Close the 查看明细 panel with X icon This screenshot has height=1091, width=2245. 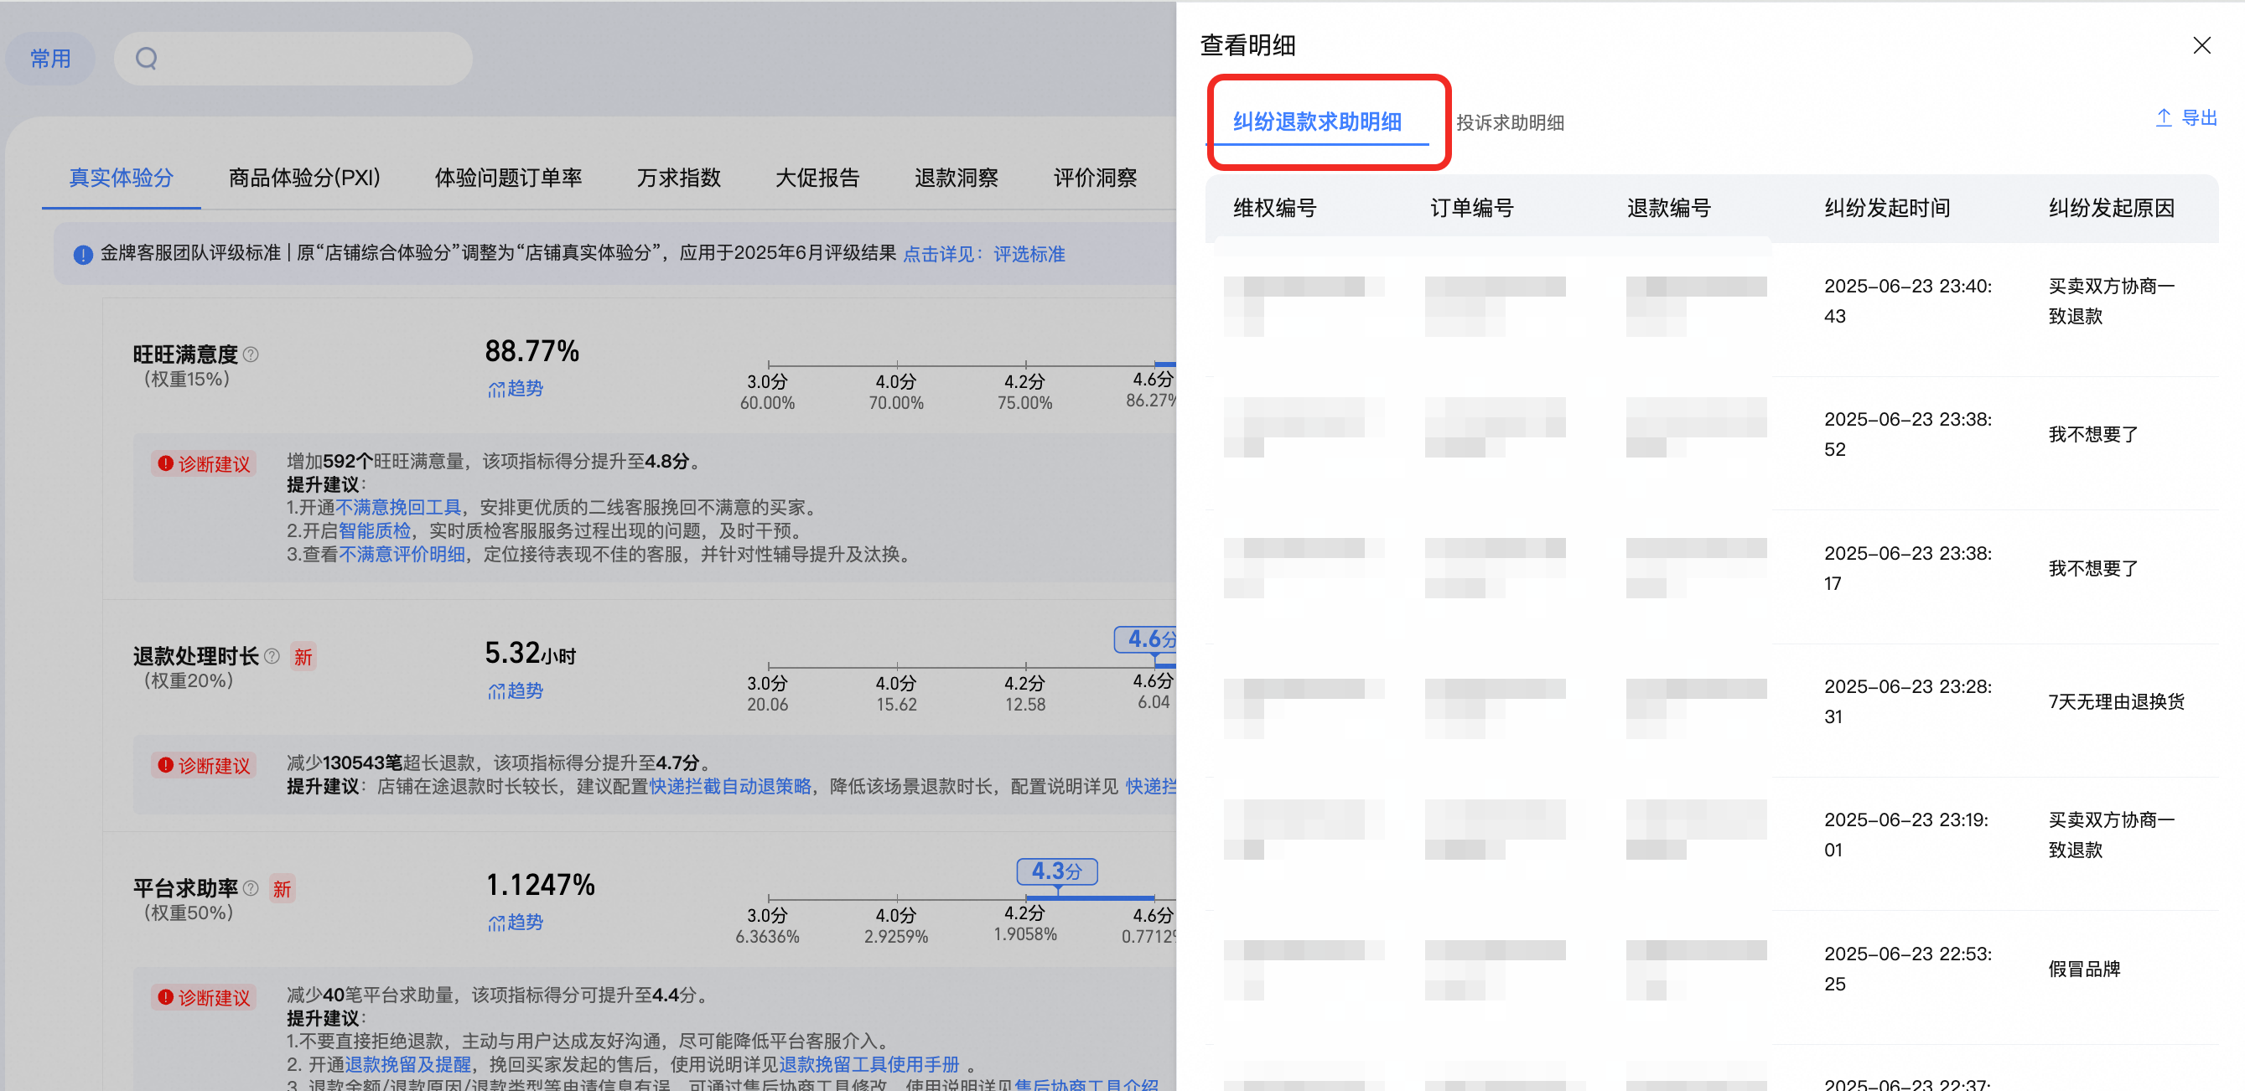(2201, 45)
